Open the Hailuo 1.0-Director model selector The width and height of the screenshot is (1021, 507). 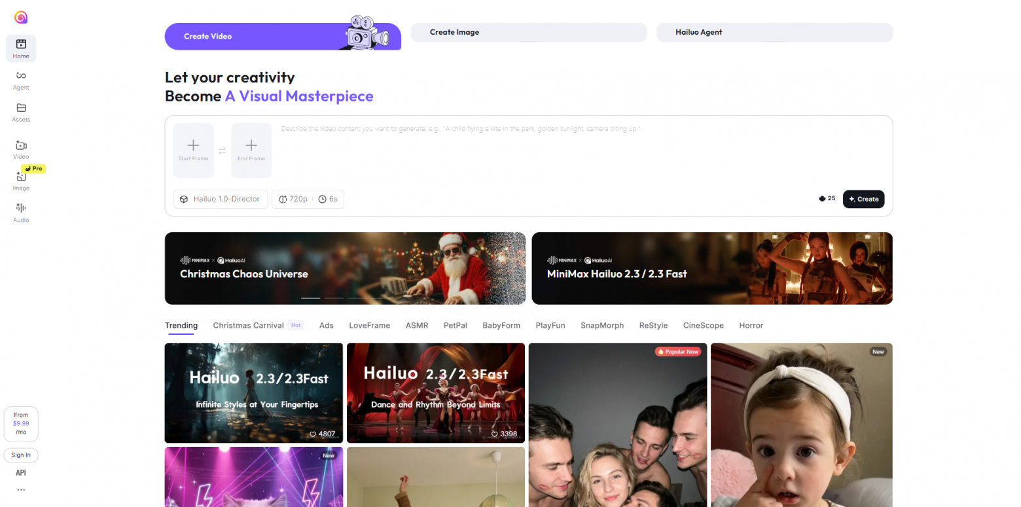click(x=220, y=199)
